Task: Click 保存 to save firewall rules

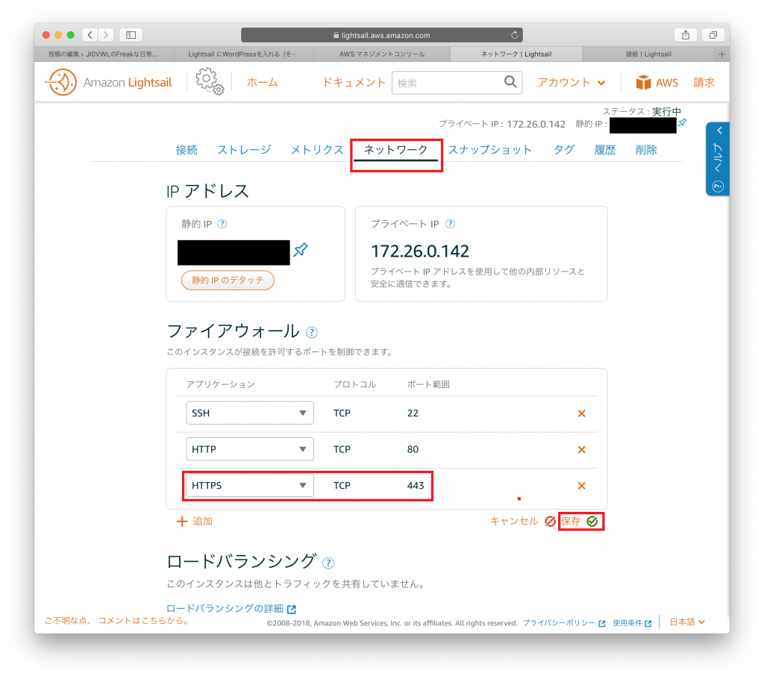Action: (x=580, y=521)
